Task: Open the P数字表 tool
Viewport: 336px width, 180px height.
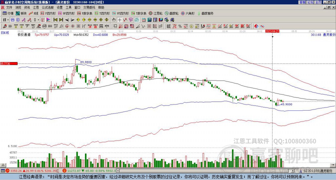Action: [x=85, y=13]
